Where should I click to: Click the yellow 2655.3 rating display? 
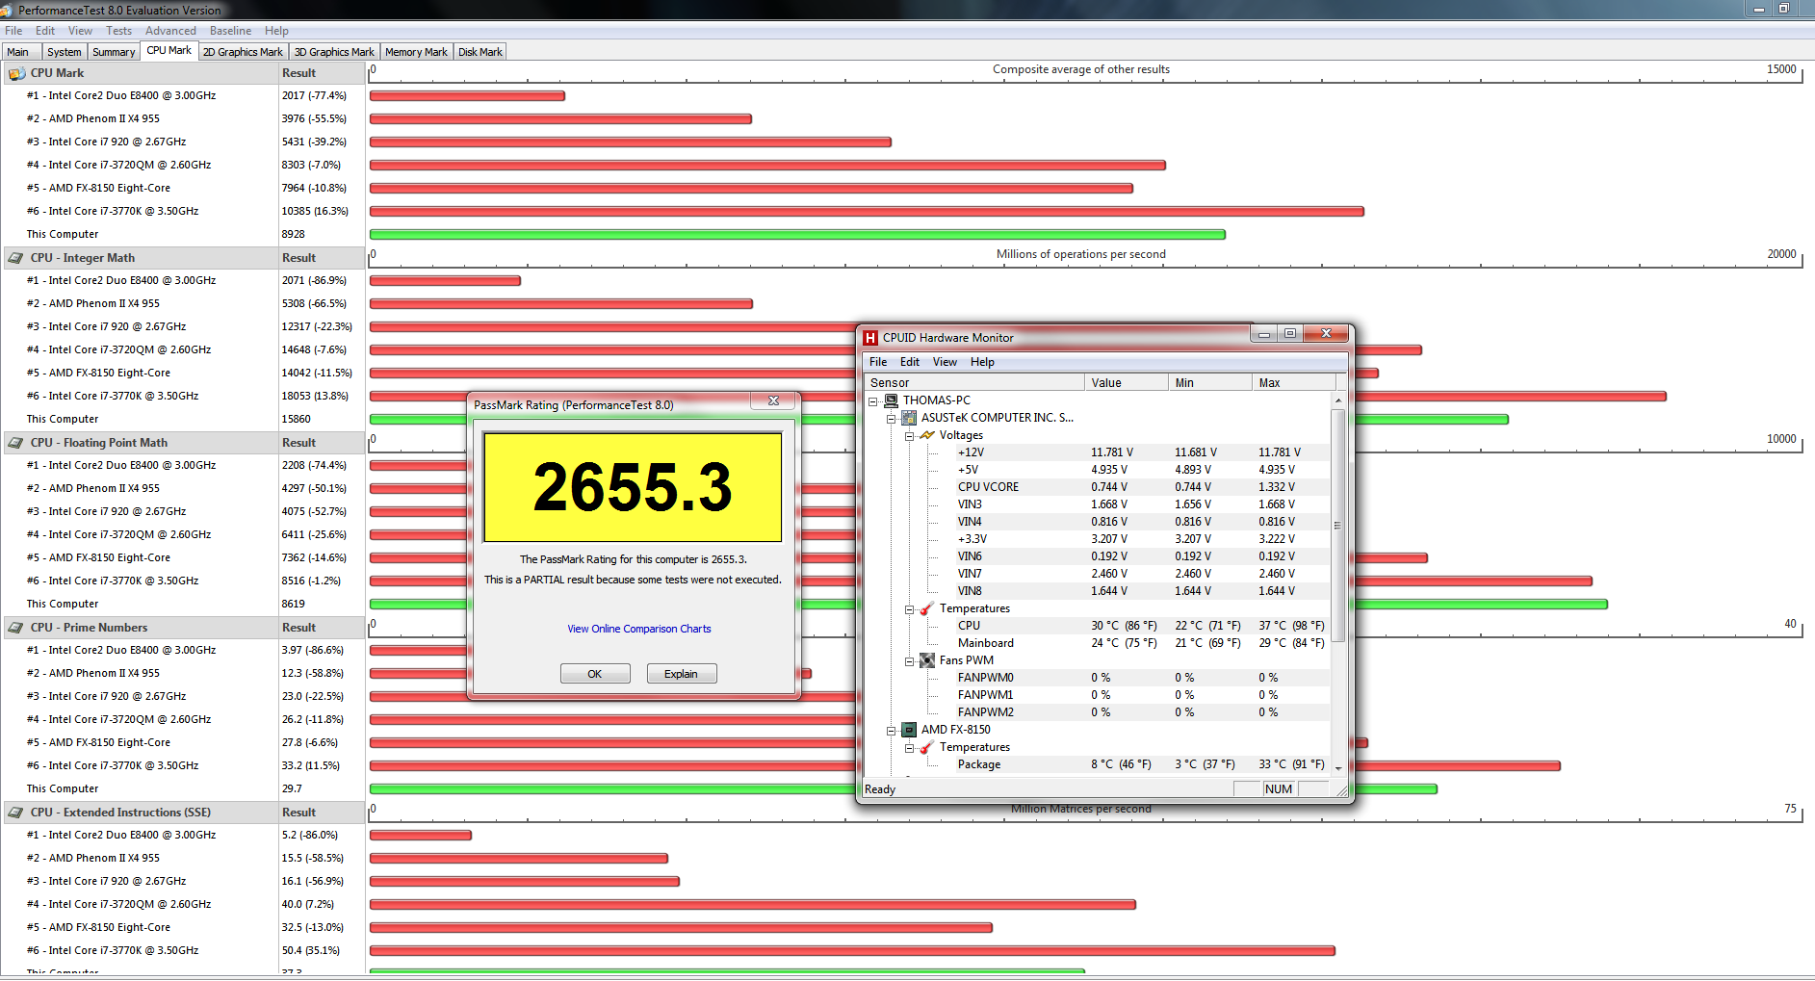pyautogui.click(x=633, y=487)
